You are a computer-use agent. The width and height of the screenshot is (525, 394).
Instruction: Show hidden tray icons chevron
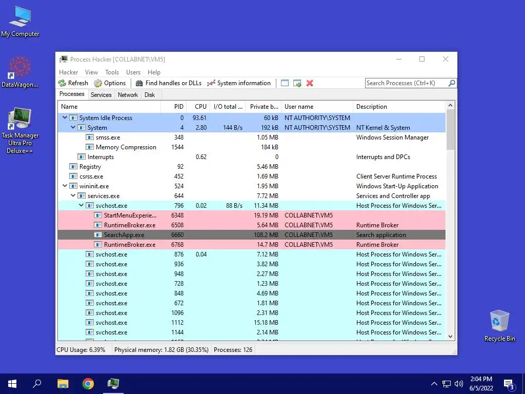[434, 384]
